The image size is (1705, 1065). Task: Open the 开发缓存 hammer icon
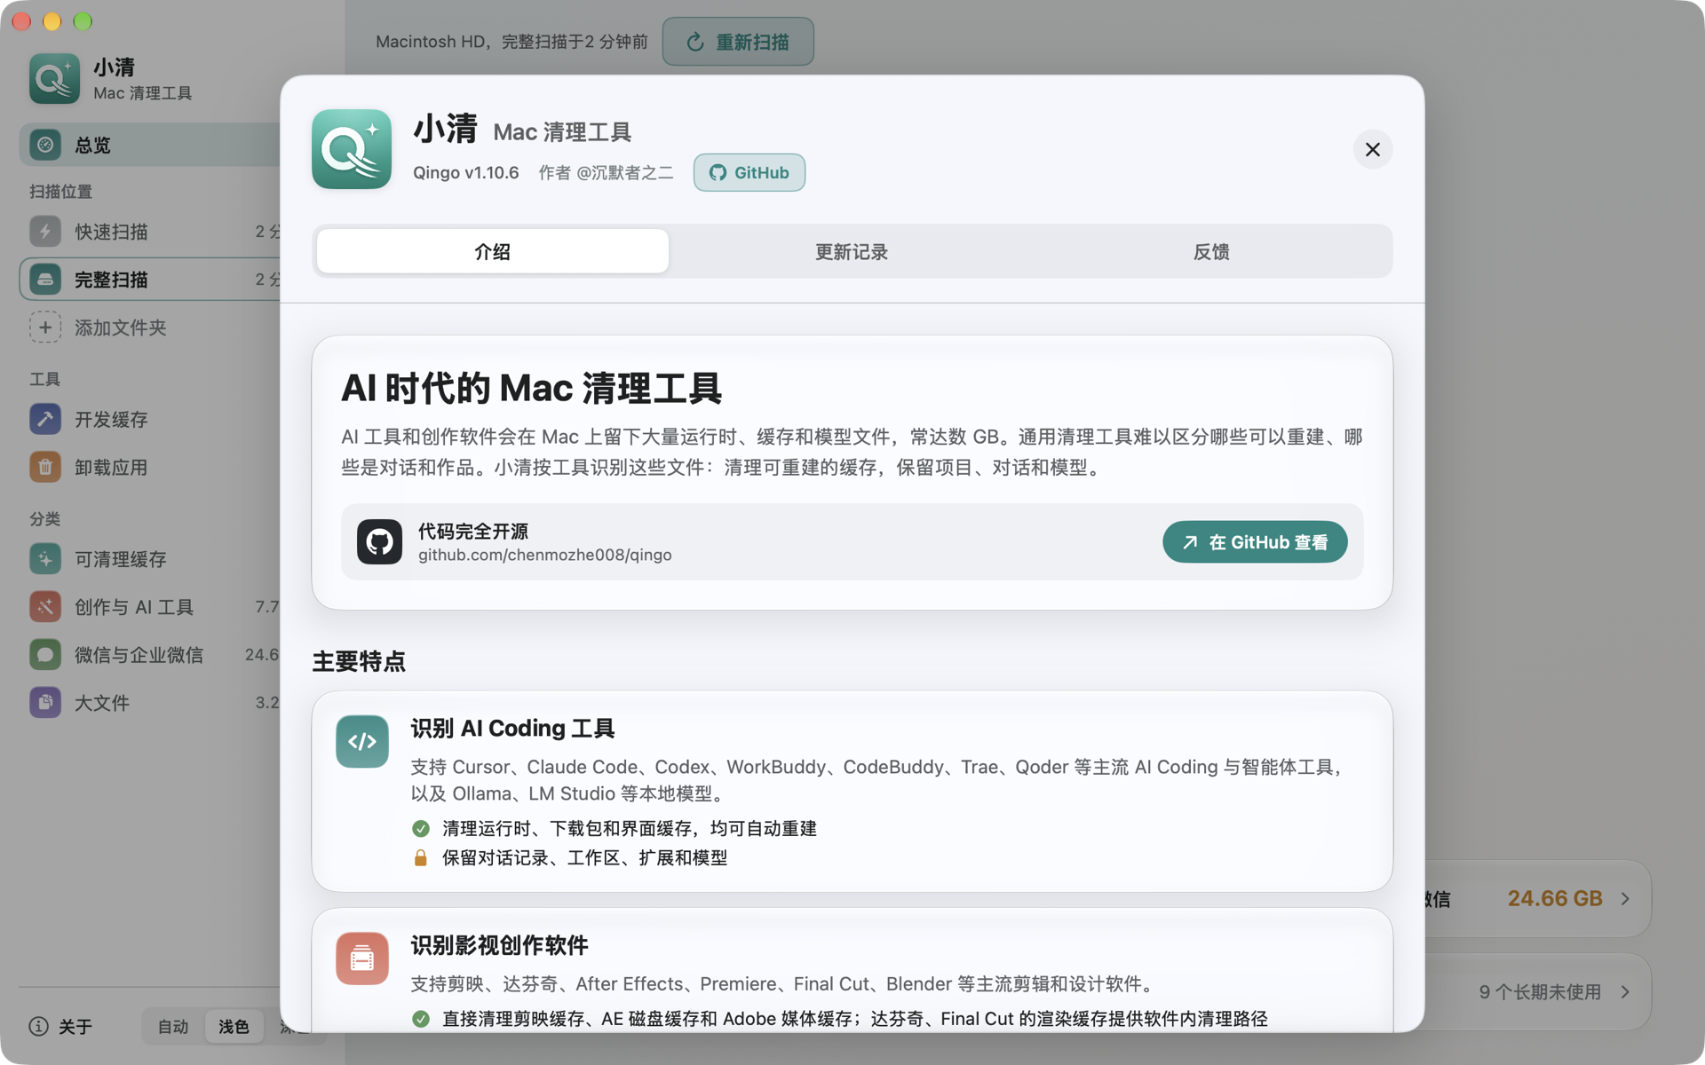pyautogui.click(x=45, y=419)
